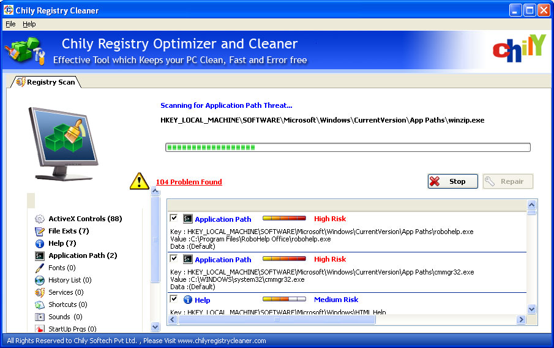The height and width of the screenshot is (348, 554).
Task: Click the results list scroll-right arrow
Action: click(x=521, y=320)
